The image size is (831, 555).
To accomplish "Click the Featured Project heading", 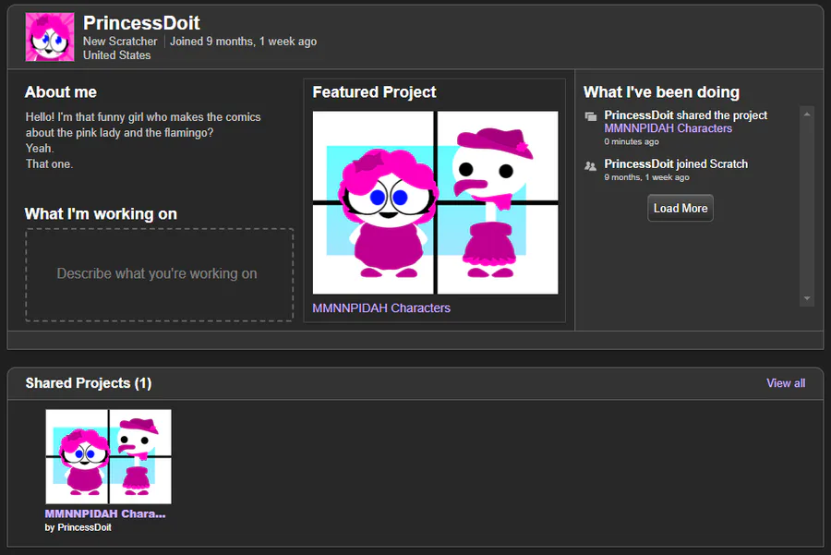I will 374,92.
